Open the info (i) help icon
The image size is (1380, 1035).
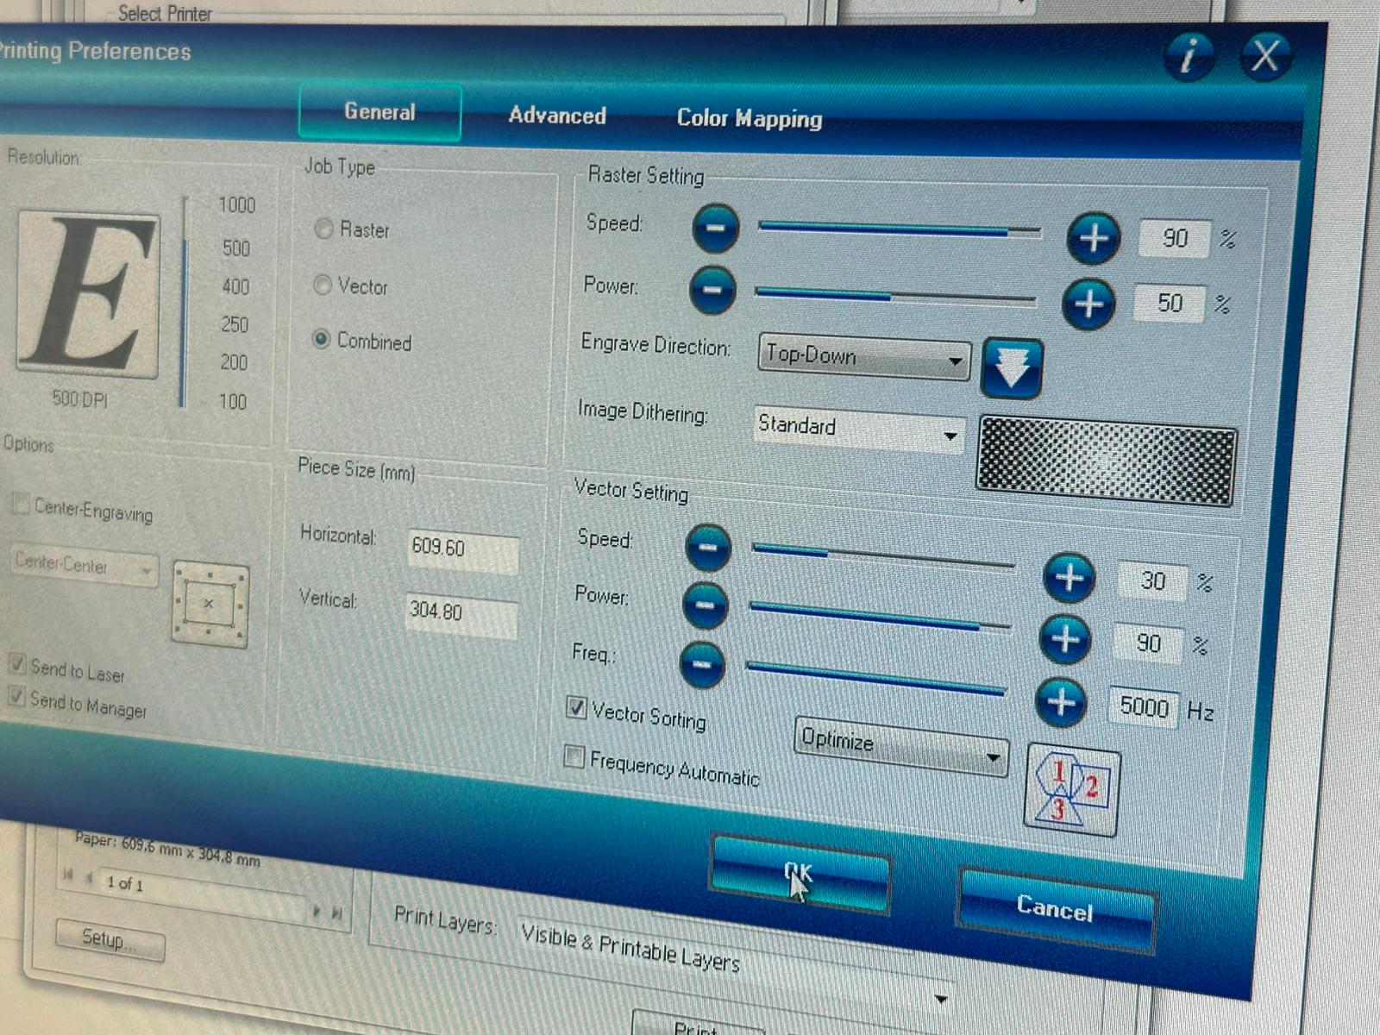[1189, 56]
